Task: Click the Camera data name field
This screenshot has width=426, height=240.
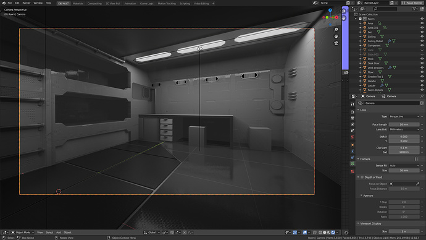Action: [x=391, y=103]
